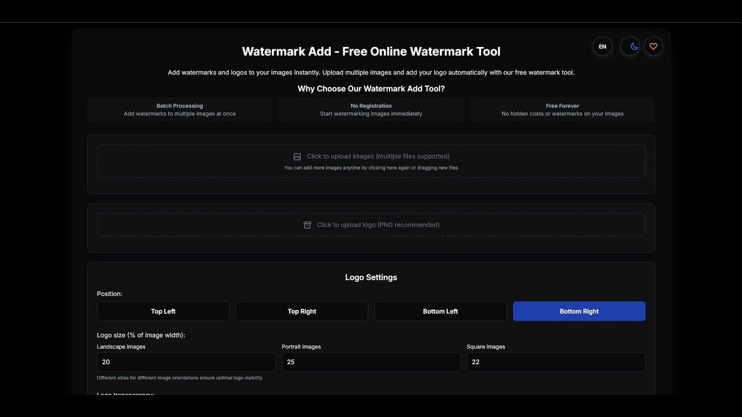Screen dimensions: 742x417
Task: Open the upload logo file picker
Action: coord(371,225)
